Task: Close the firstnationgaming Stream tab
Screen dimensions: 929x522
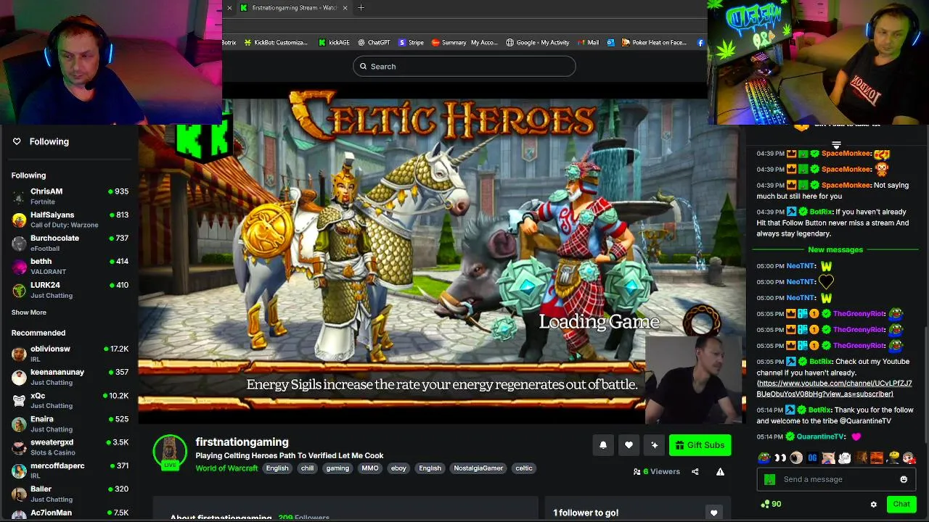Action: [x=345, y=8]
